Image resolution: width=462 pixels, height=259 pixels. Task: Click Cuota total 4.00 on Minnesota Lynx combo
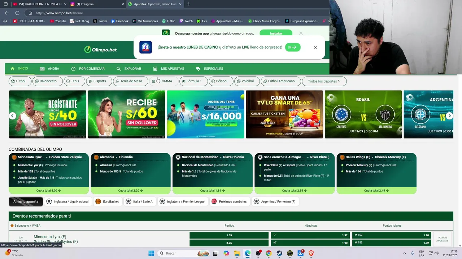point(49,191)
